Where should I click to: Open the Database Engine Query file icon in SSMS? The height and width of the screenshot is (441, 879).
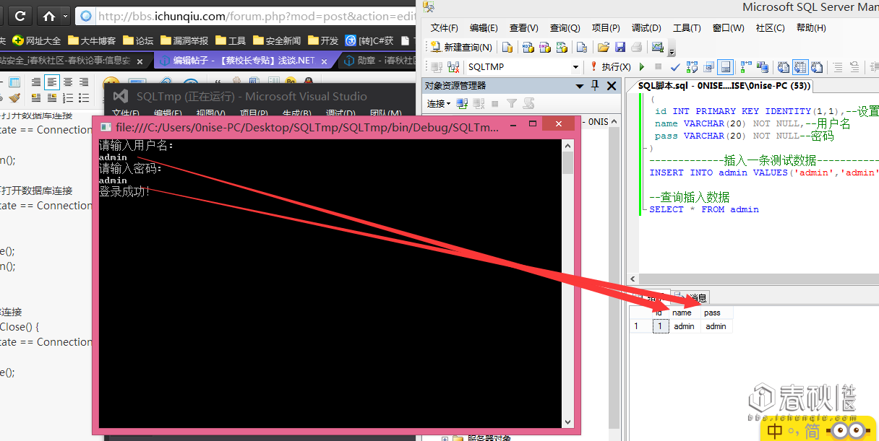tap(507, 47)
